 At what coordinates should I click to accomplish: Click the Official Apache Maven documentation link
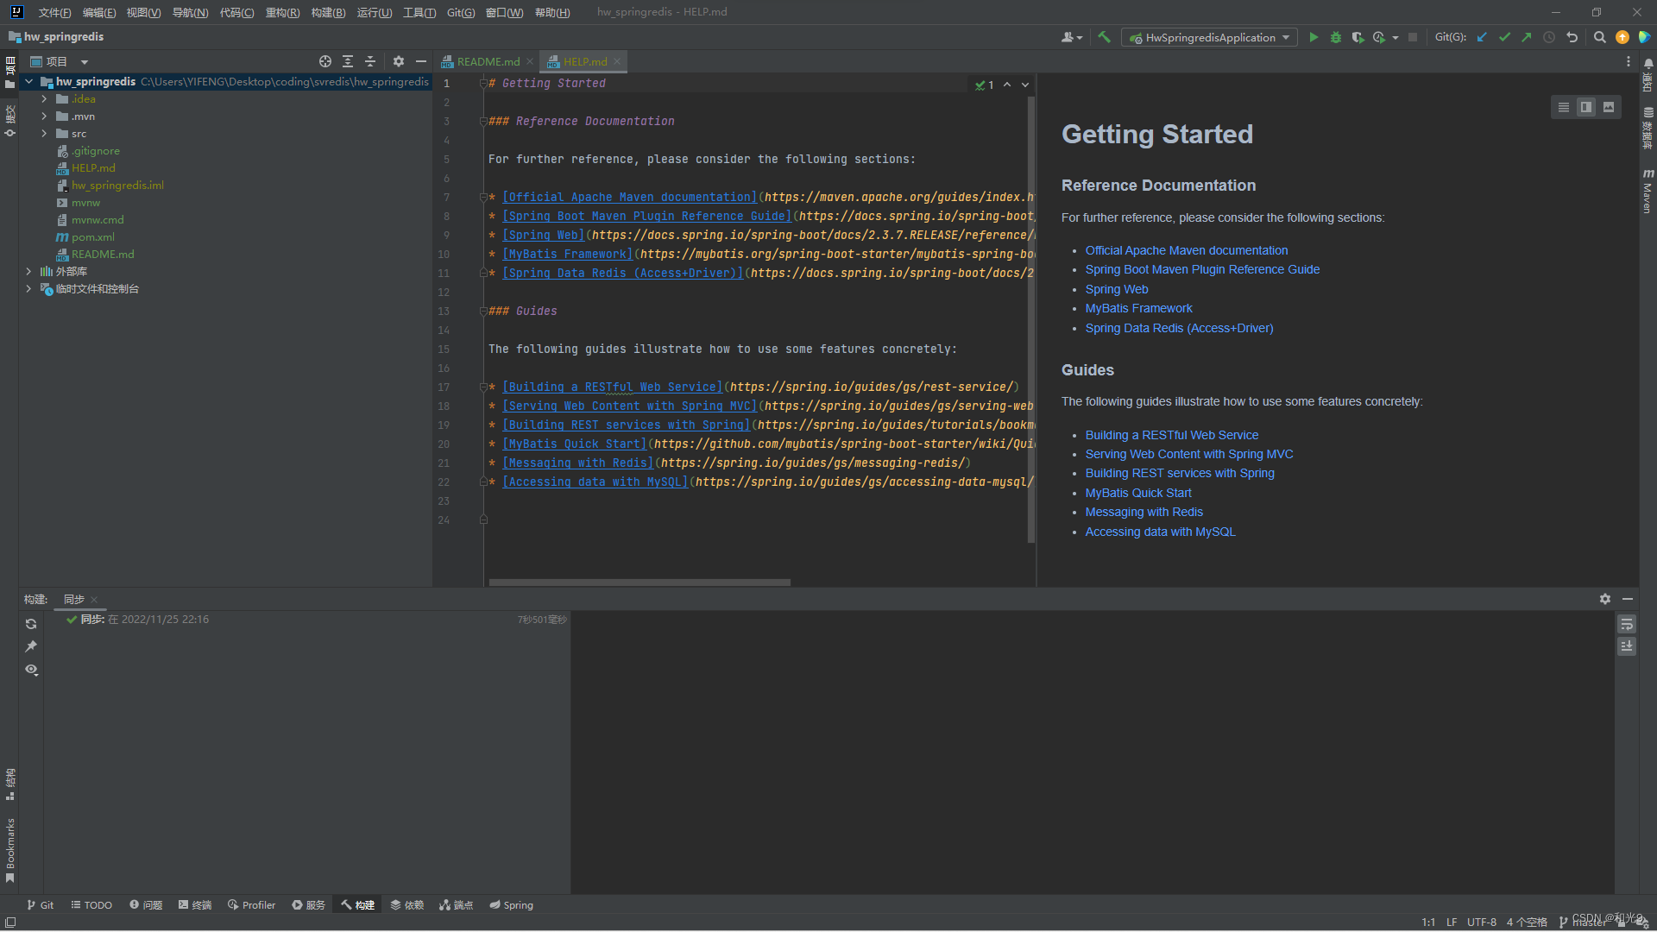coord(1187,250)
